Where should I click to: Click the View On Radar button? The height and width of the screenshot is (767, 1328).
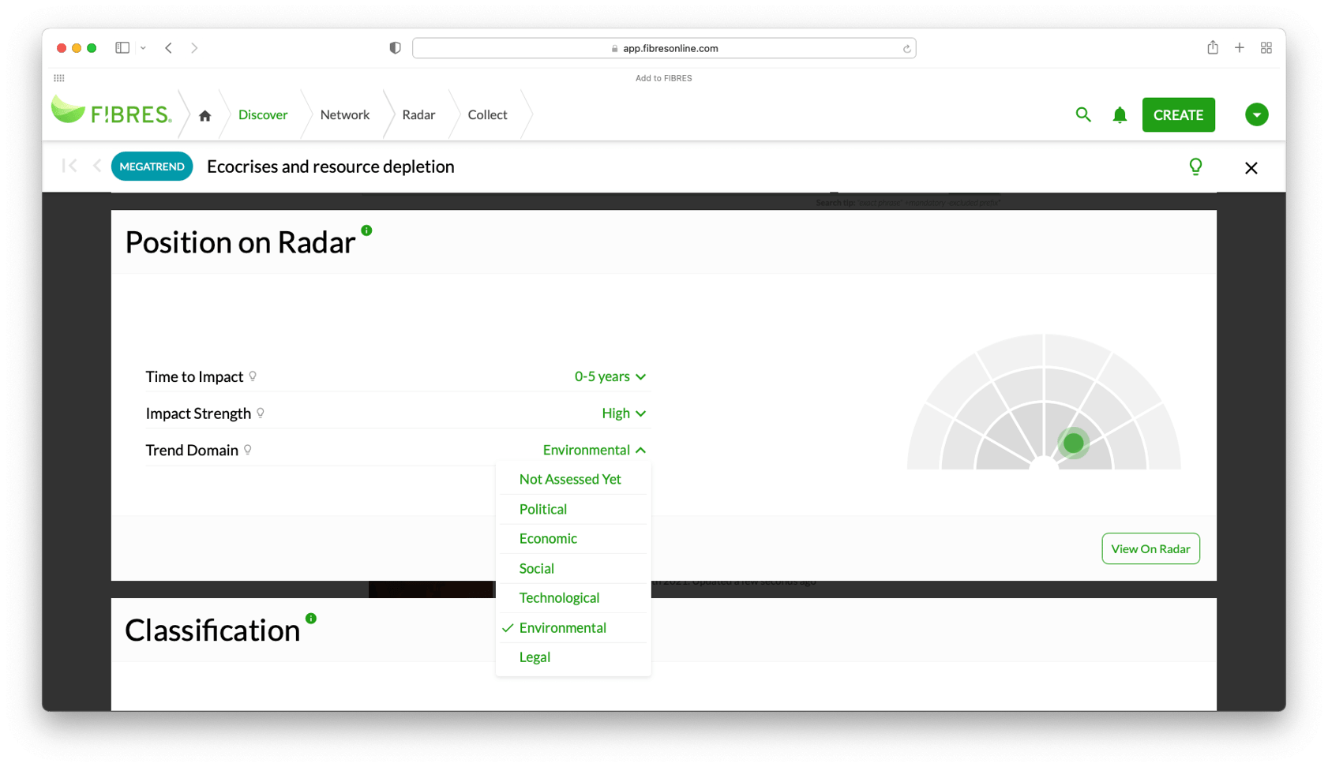click(x=1150, y=548)
